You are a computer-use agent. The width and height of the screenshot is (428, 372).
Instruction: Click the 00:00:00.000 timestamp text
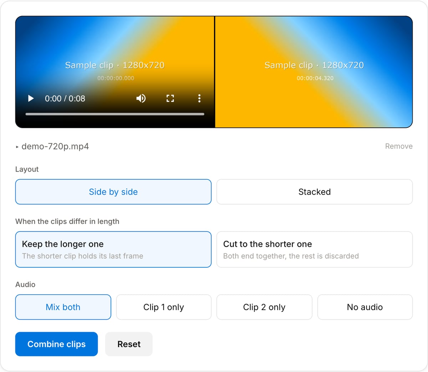tap(116, 78)
